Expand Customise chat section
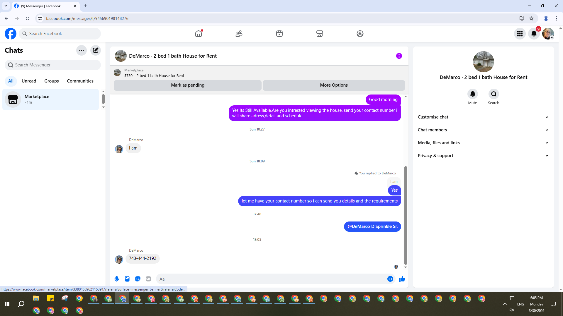Viewport: 563px width, 316px height. point(483,117)
